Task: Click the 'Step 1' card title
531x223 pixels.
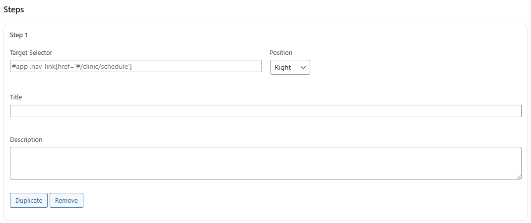Action: coord(19,35)
